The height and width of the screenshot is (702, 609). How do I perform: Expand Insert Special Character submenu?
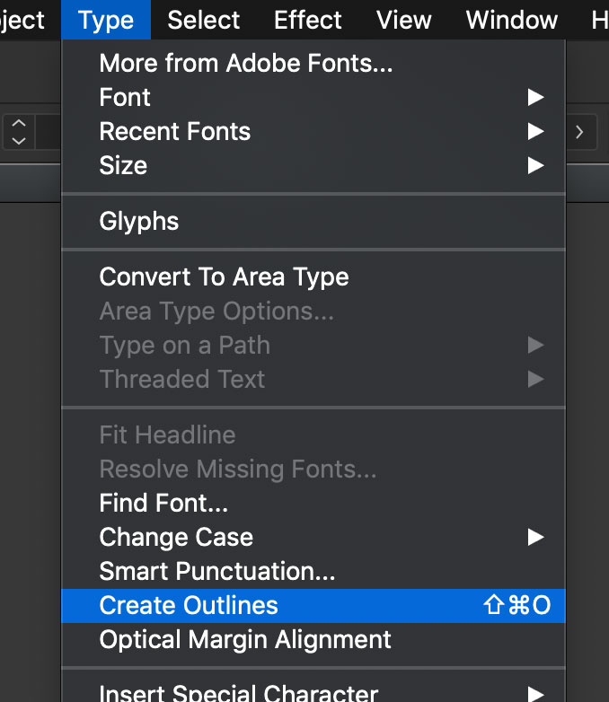238,692
